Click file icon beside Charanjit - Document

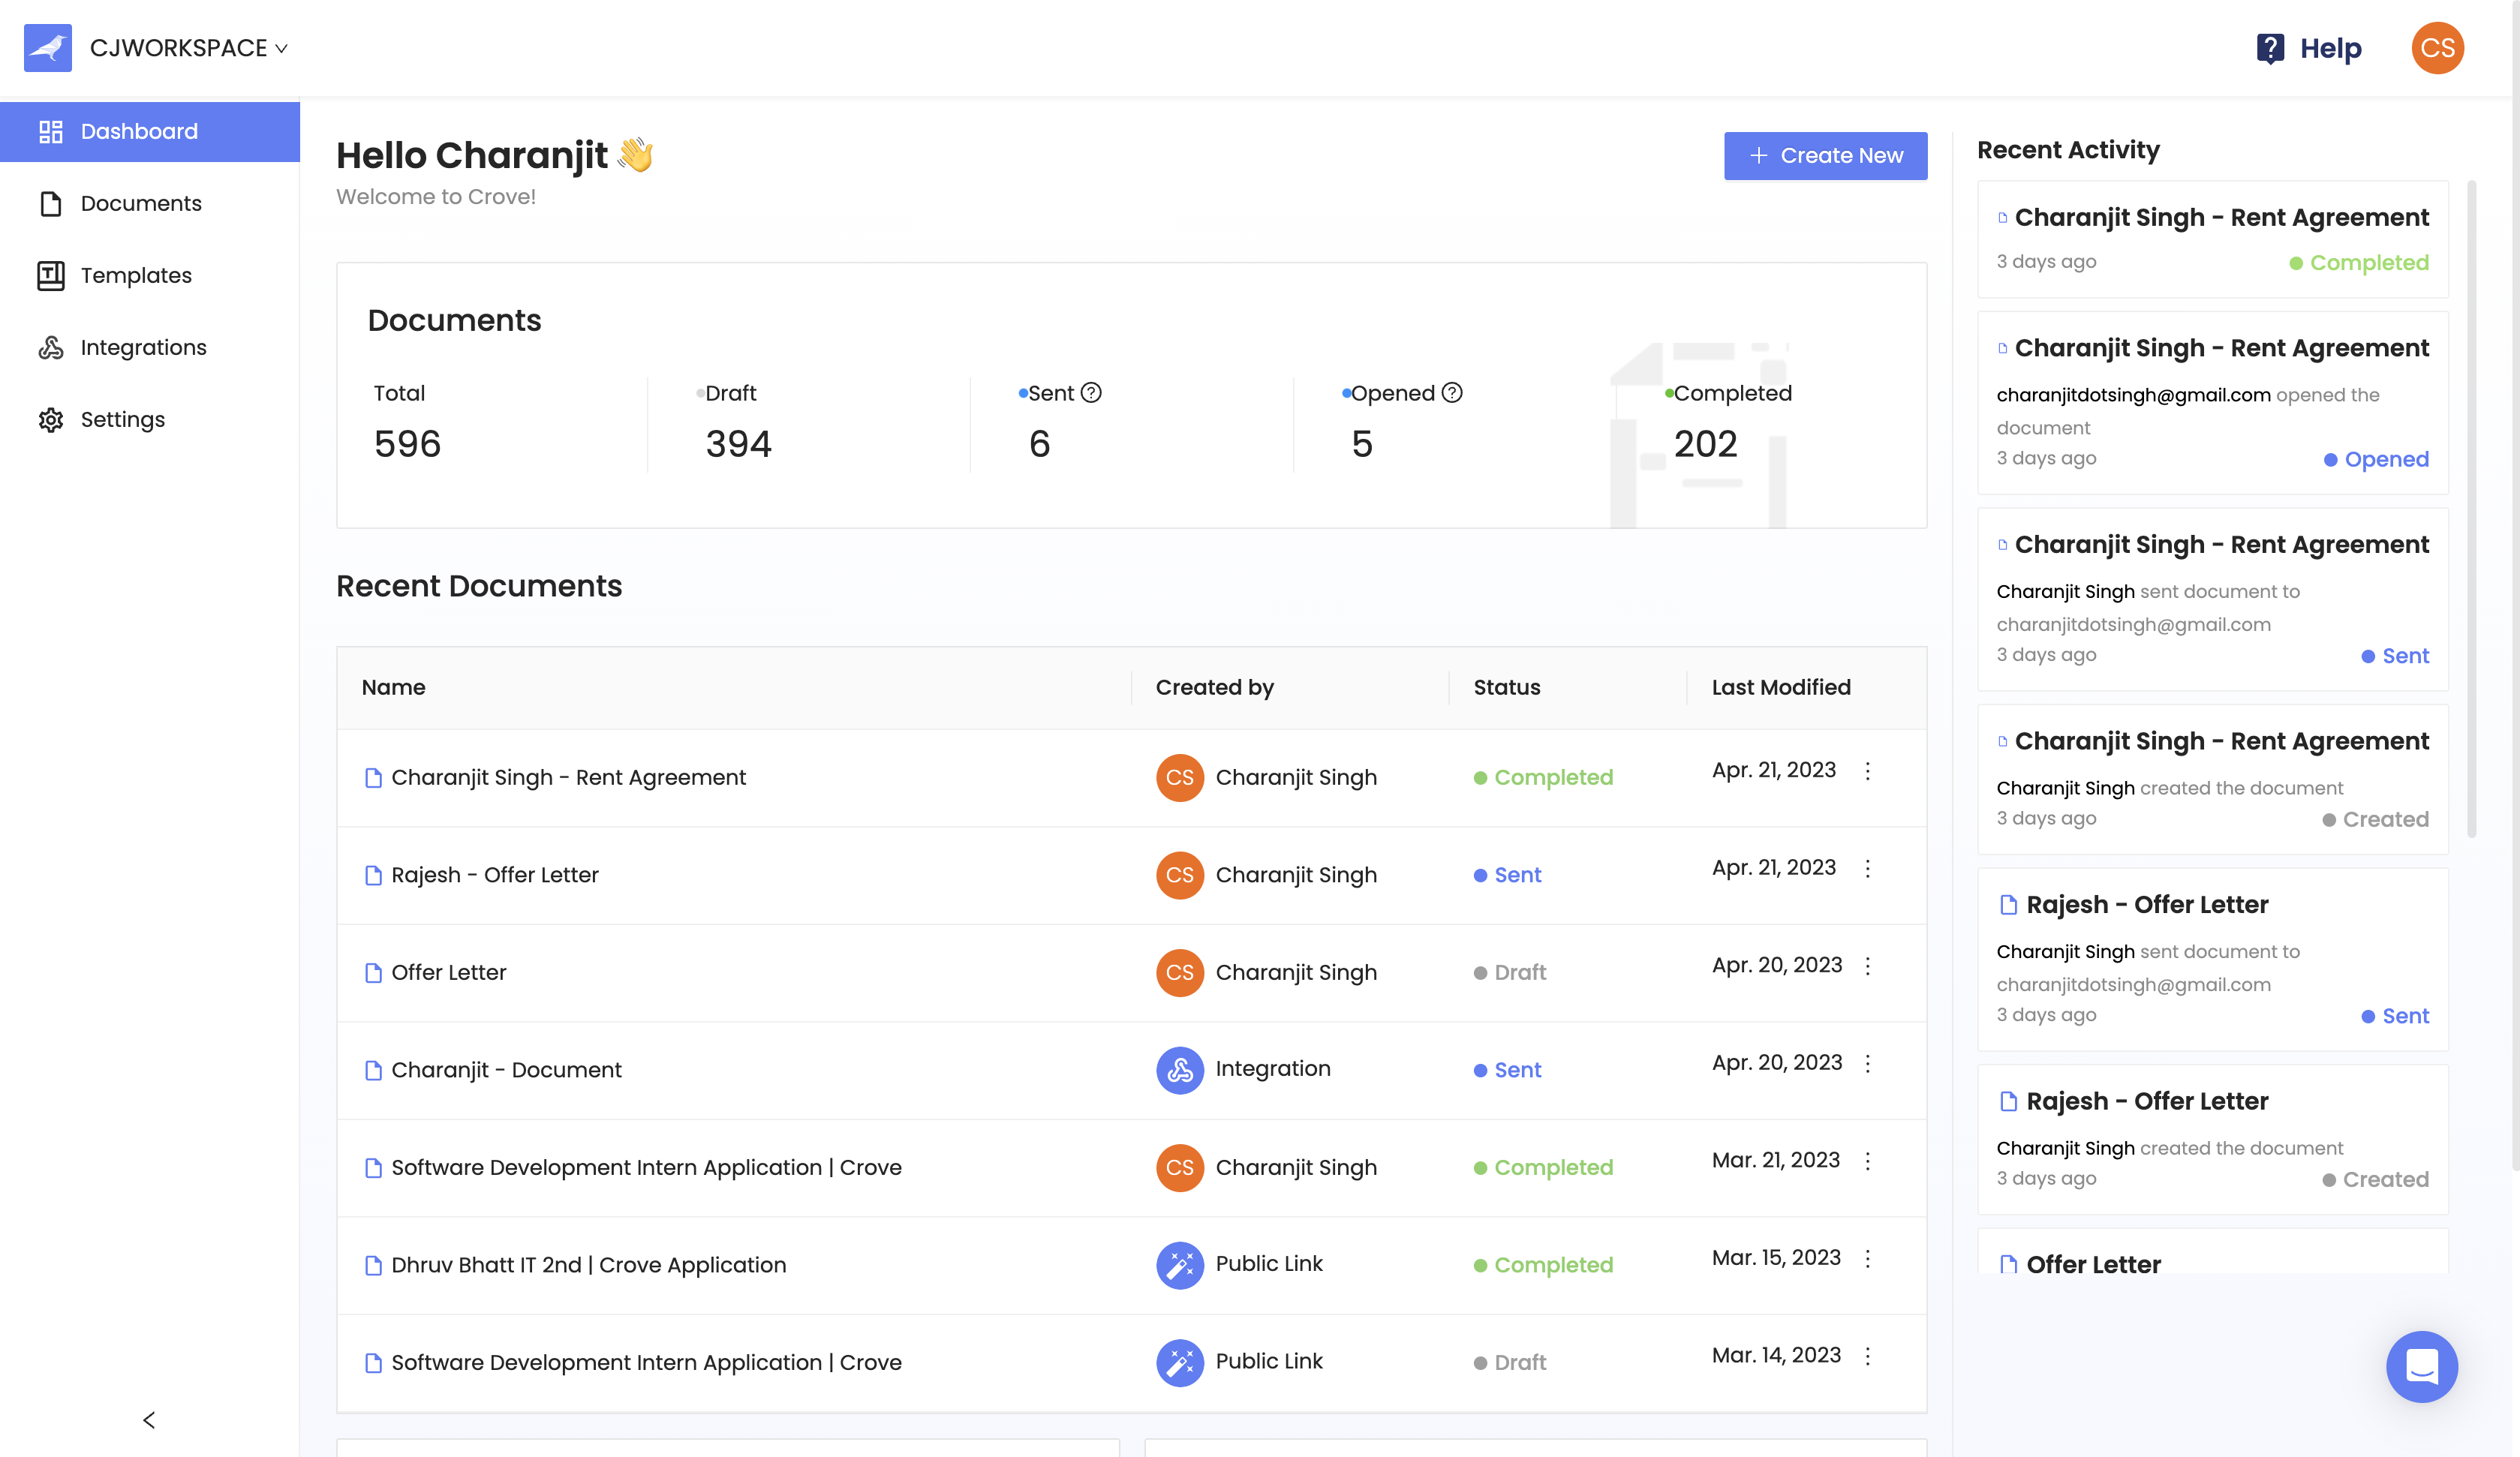373,1071
